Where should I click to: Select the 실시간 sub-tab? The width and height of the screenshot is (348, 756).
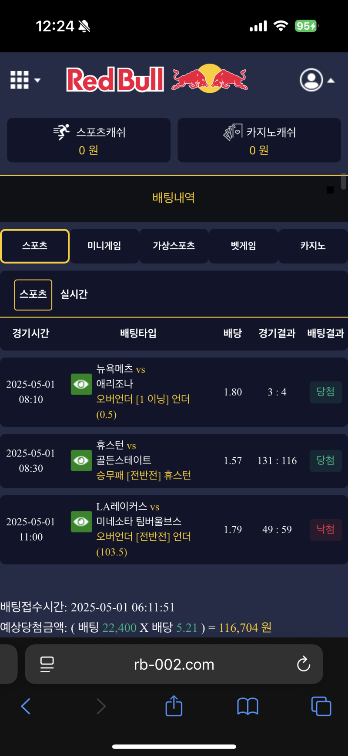pyautogui.click(x=74, y=295)
